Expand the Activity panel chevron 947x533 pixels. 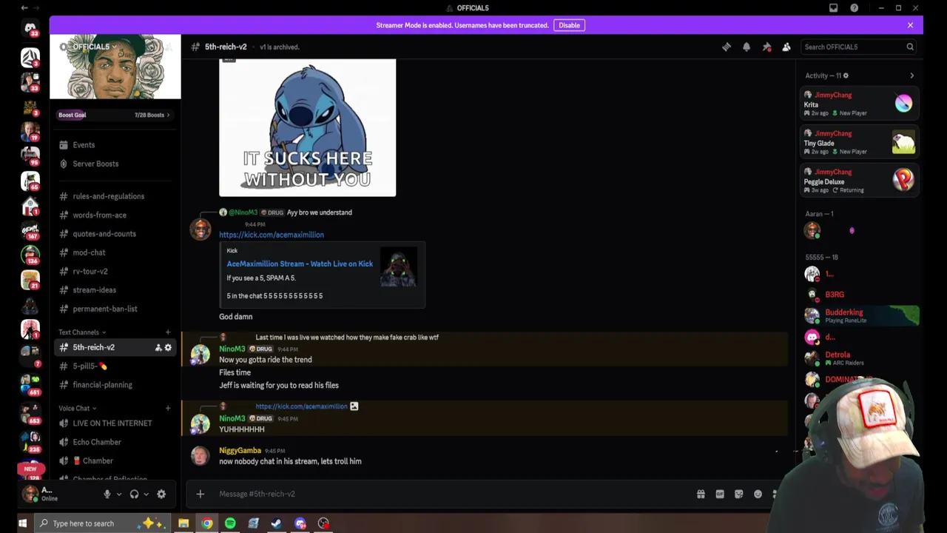point(911,76)
